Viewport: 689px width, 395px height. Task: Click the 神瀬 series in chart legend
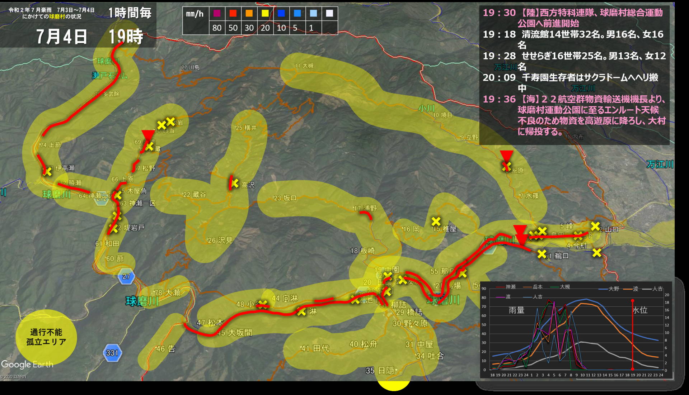(x=506, y=287)
